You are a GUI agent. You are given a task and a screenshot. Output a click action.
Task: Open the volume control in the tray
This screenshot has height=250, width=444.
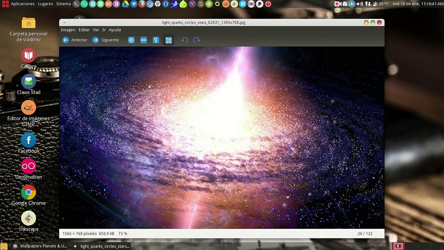pyautogui.click(x=360, y=4)
